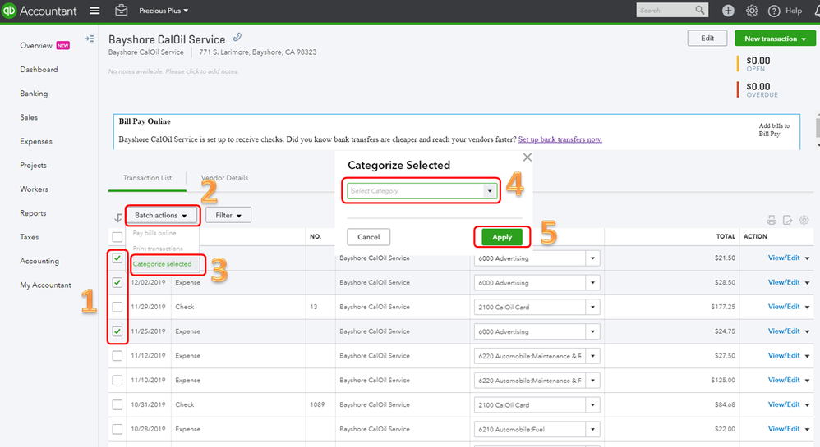Click the print list icon above table
The height and width of the screenshot is (447, 820).
772,220
